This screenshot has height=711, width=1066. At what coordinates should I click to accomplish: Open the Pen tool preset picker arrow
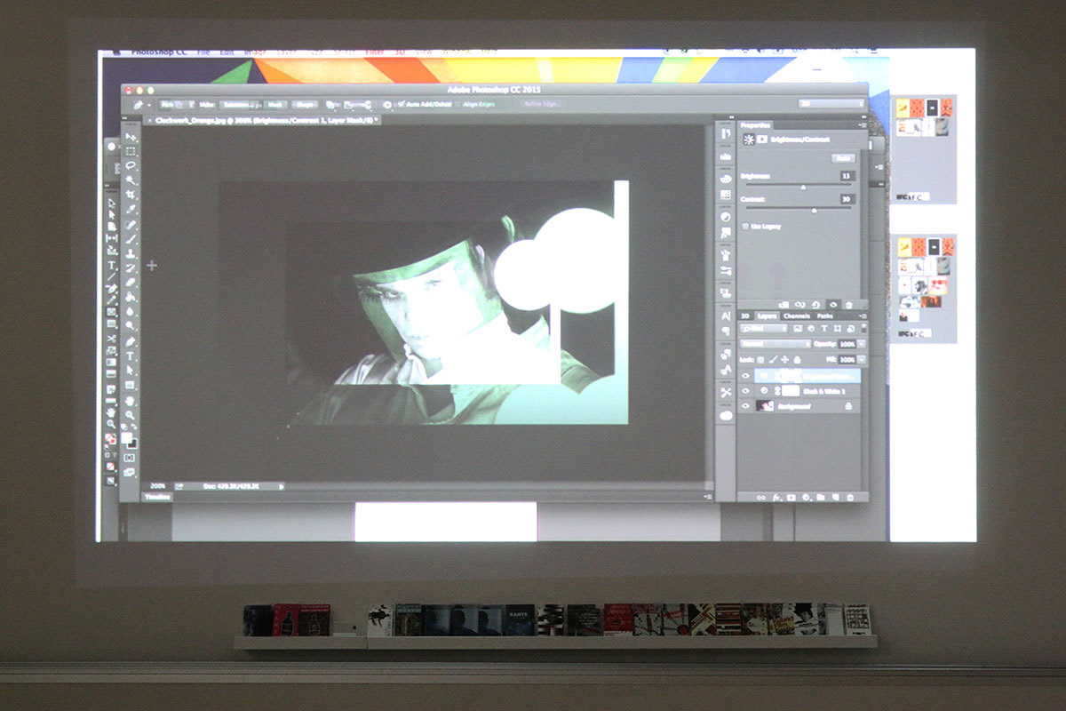pyautogui.click(x=148, y=104)
